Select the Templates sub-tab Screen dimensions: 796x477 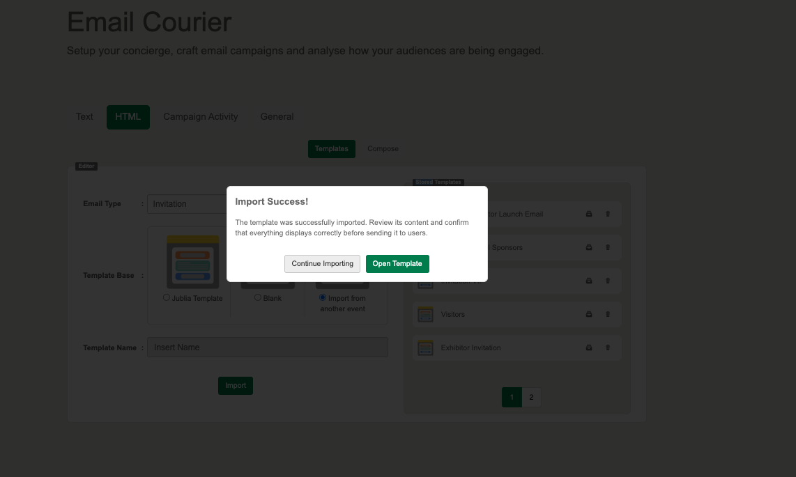pyautogui.click(x=332, y=149)
